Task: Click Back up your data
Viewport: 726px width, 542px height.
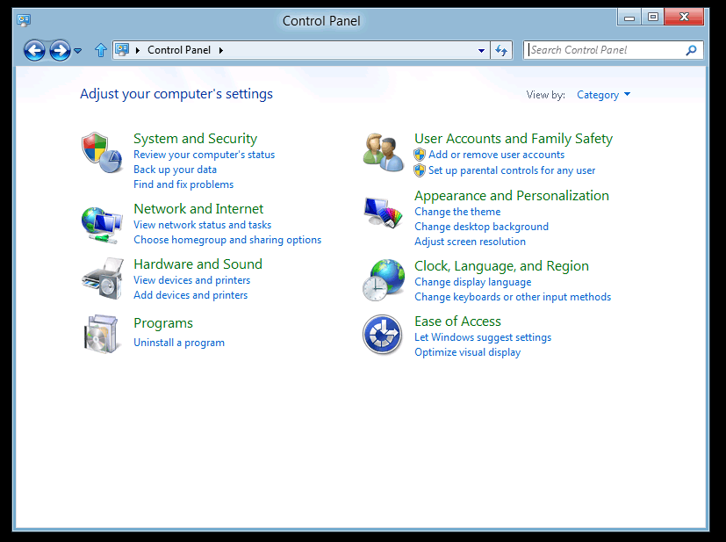Action: tap(175, 169)
